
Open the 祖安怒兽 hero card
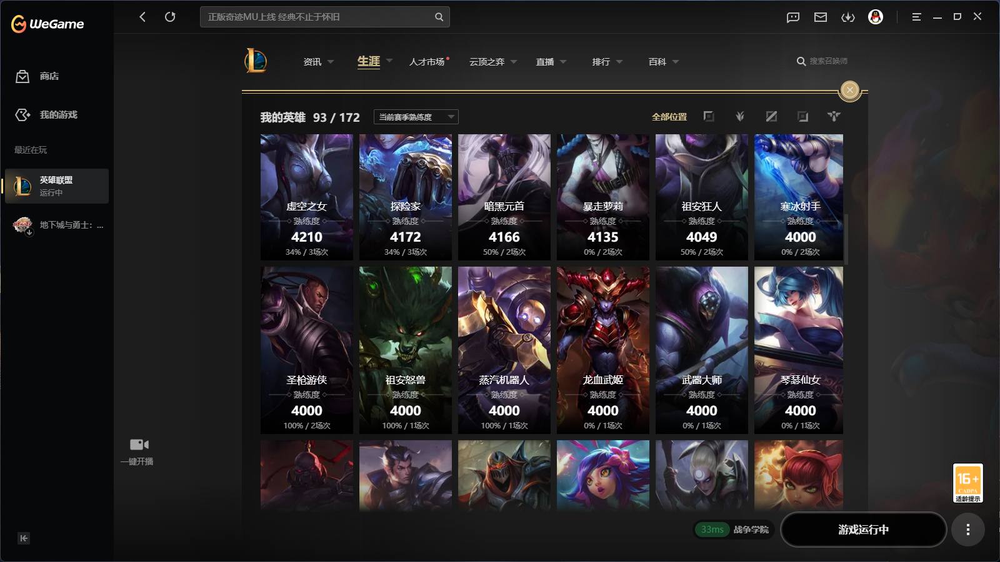406,350
